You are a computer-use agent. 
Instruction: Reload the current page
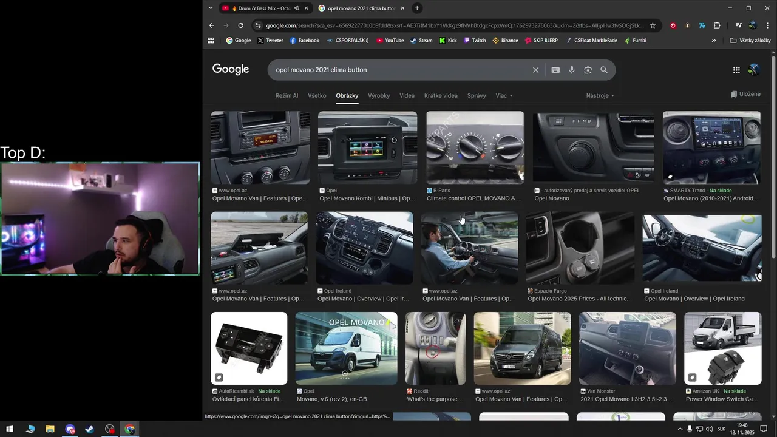[240, 25]
